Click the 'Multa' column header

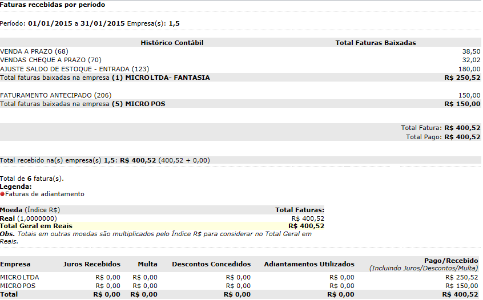click(147, 264)
